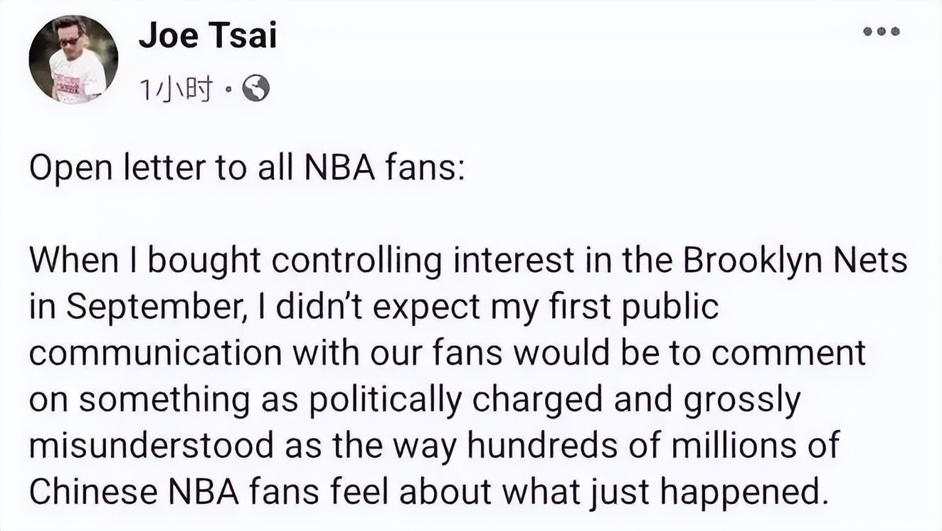Viewport: 942px width, 531px height.
Task: Click the globe public-visibility icon
Action: 256,89
